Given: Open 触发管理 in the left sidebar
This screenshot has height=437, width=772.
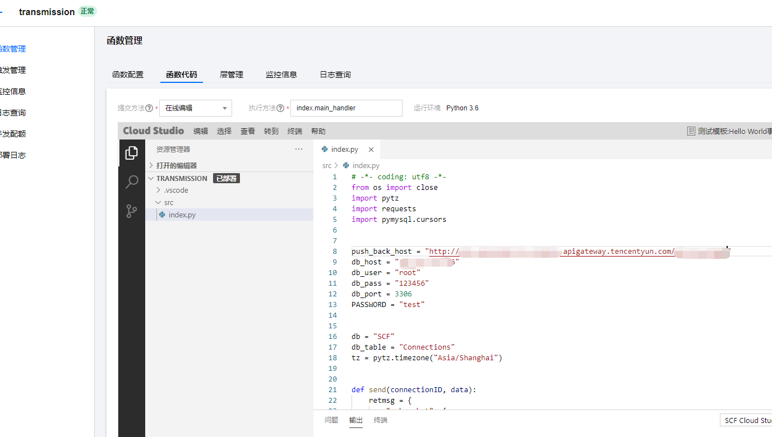Looking at the screenshot, I should (13, 70).
